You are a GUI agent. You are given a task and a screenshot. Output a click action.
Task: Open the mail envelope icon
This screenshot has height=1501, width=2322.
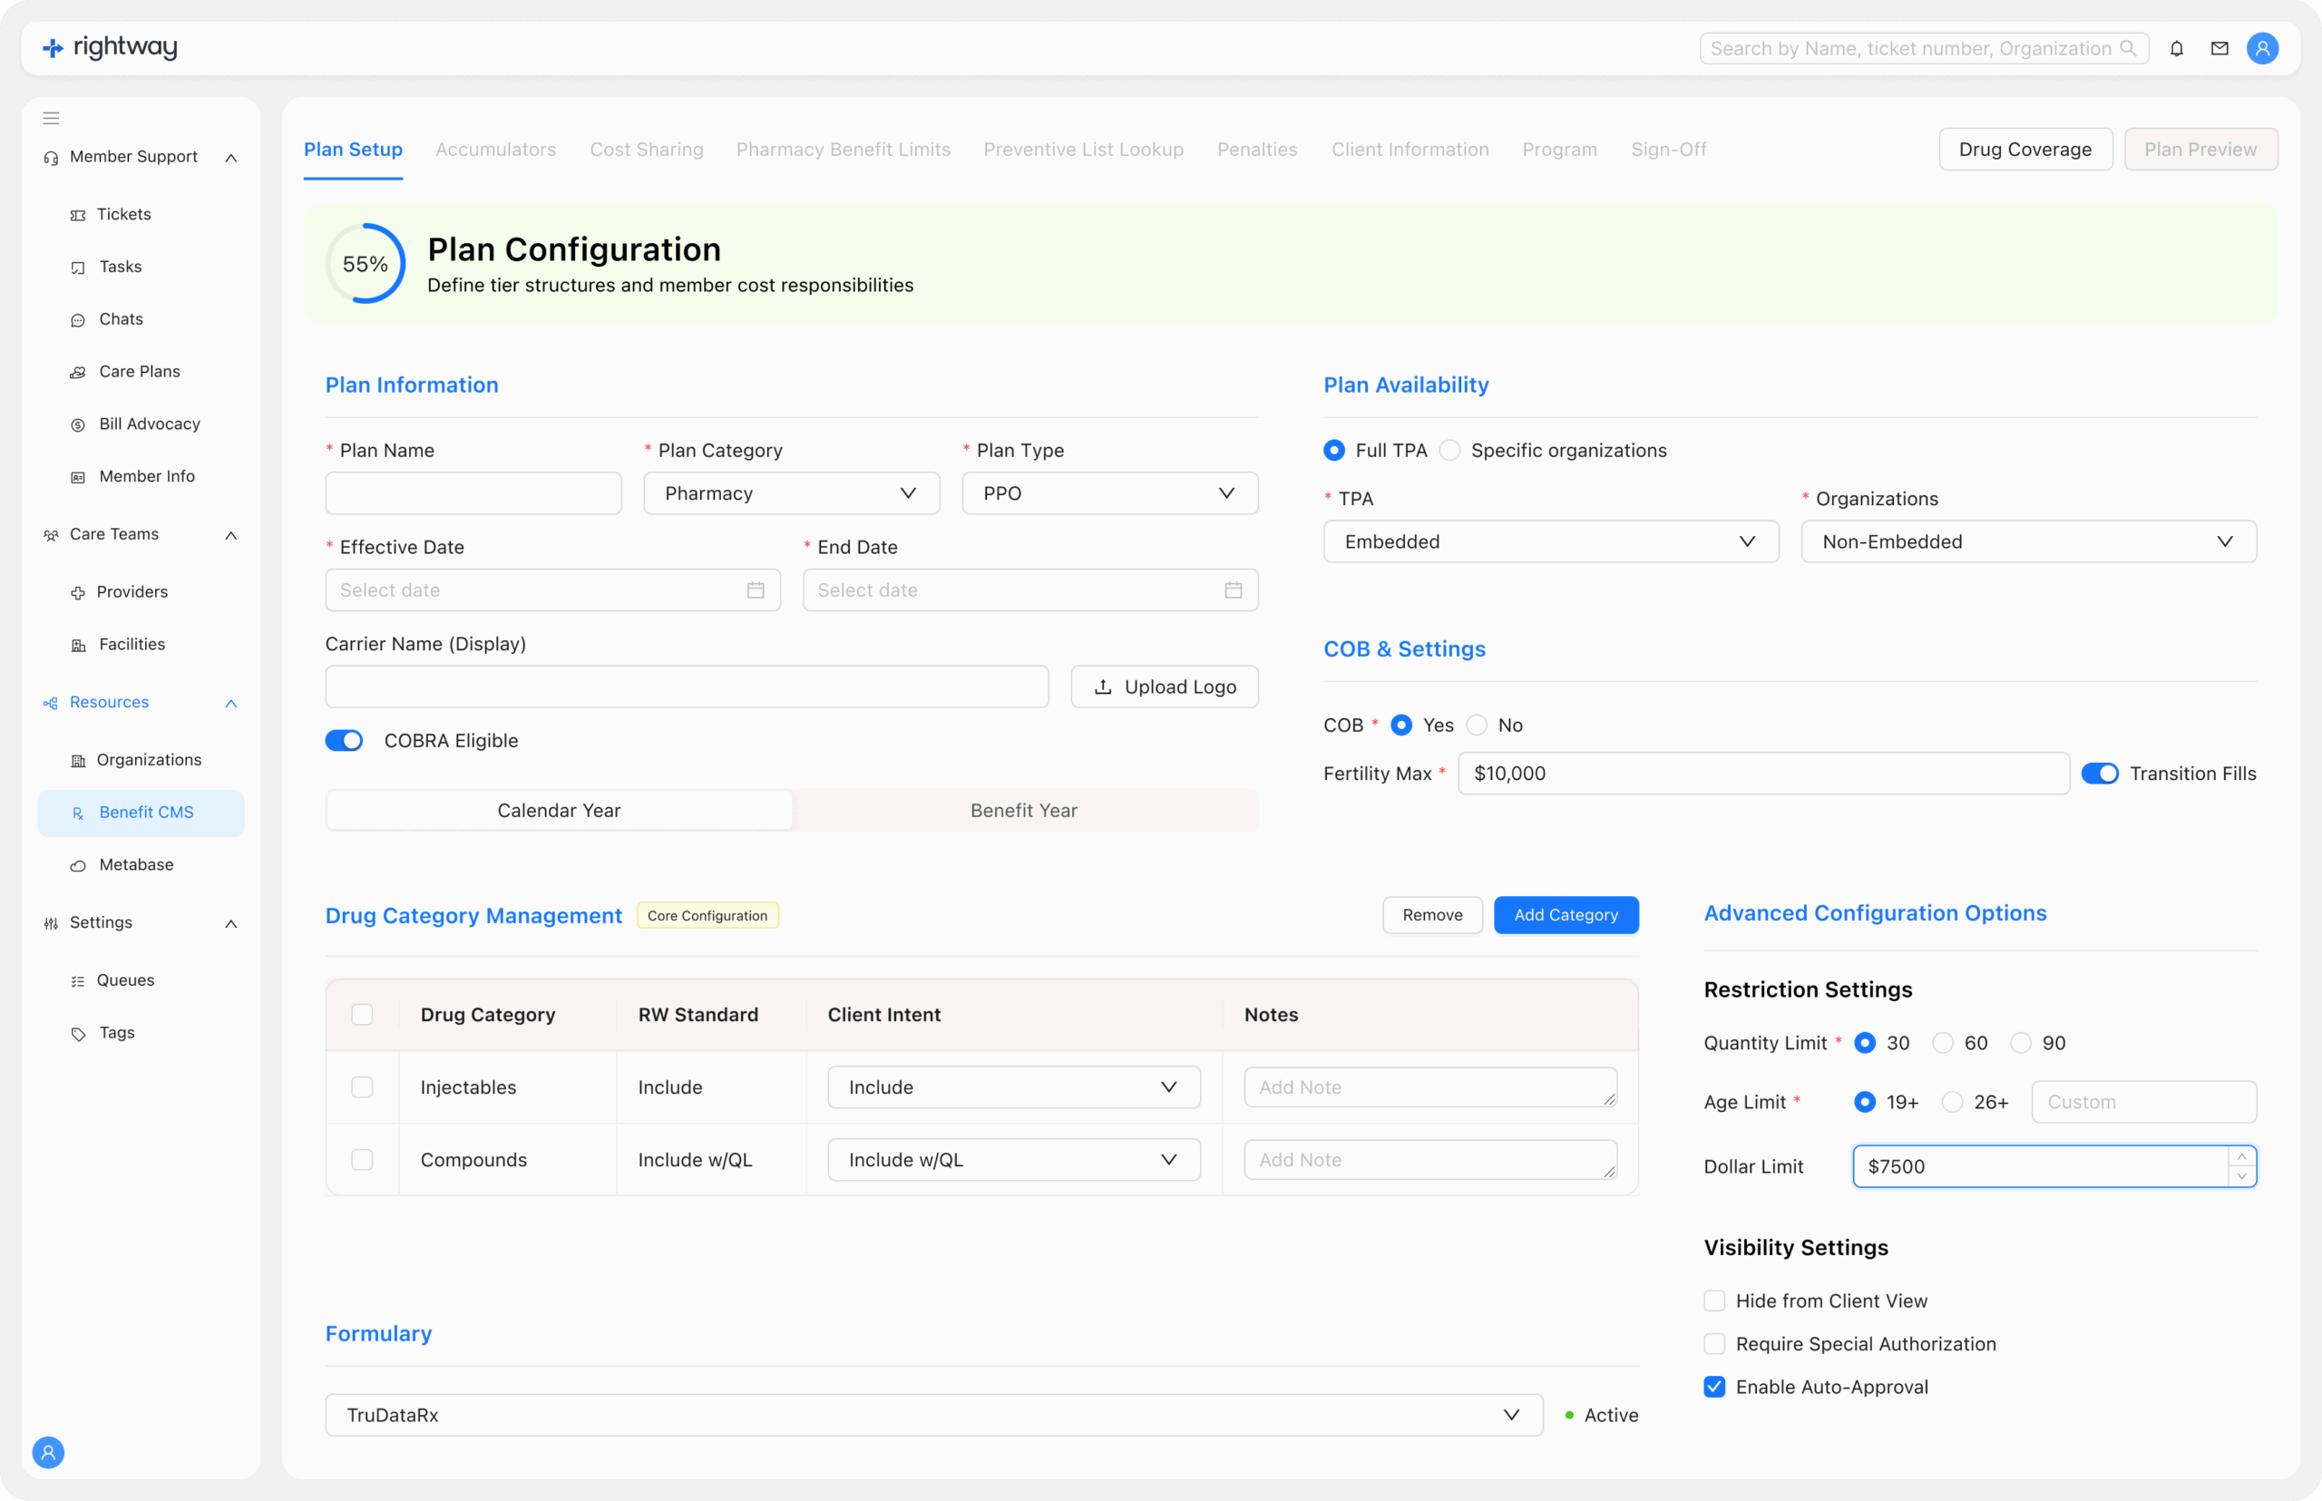coord(2219,49)
